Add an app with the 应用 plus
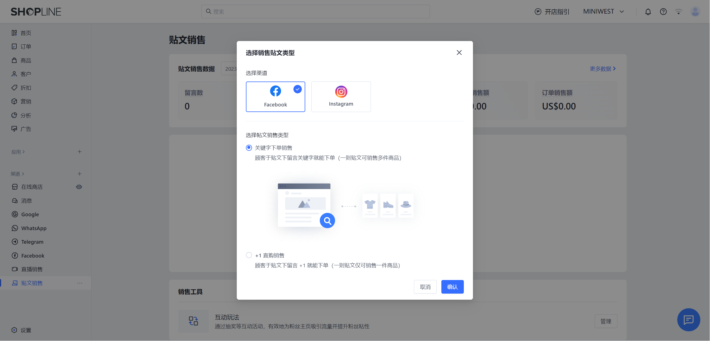The image size is (710, 341). [80, 152]
